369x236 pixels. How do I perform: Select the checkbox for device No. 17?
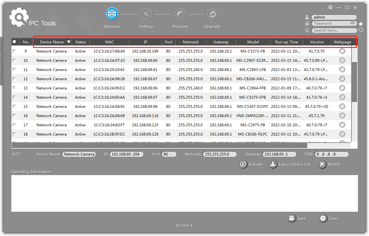point(14,125)
